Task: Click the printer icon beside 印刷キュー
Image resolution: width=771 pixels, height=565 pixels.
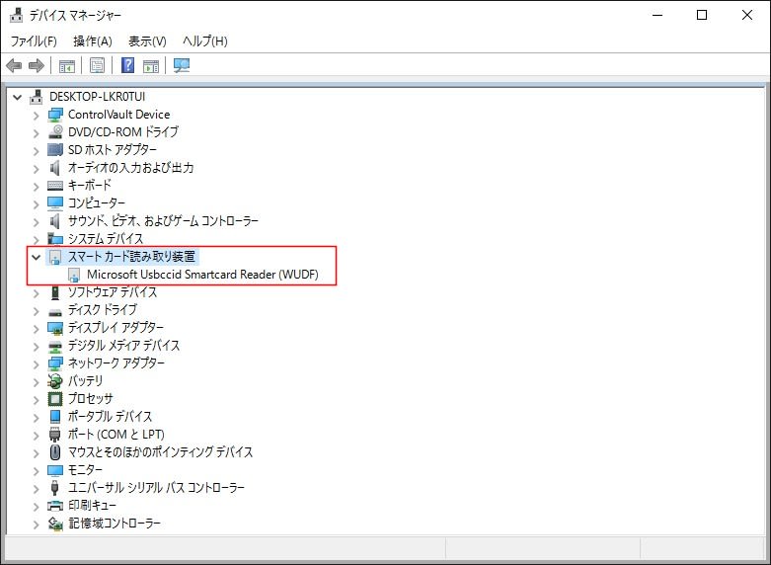Action: pos(55,506)
